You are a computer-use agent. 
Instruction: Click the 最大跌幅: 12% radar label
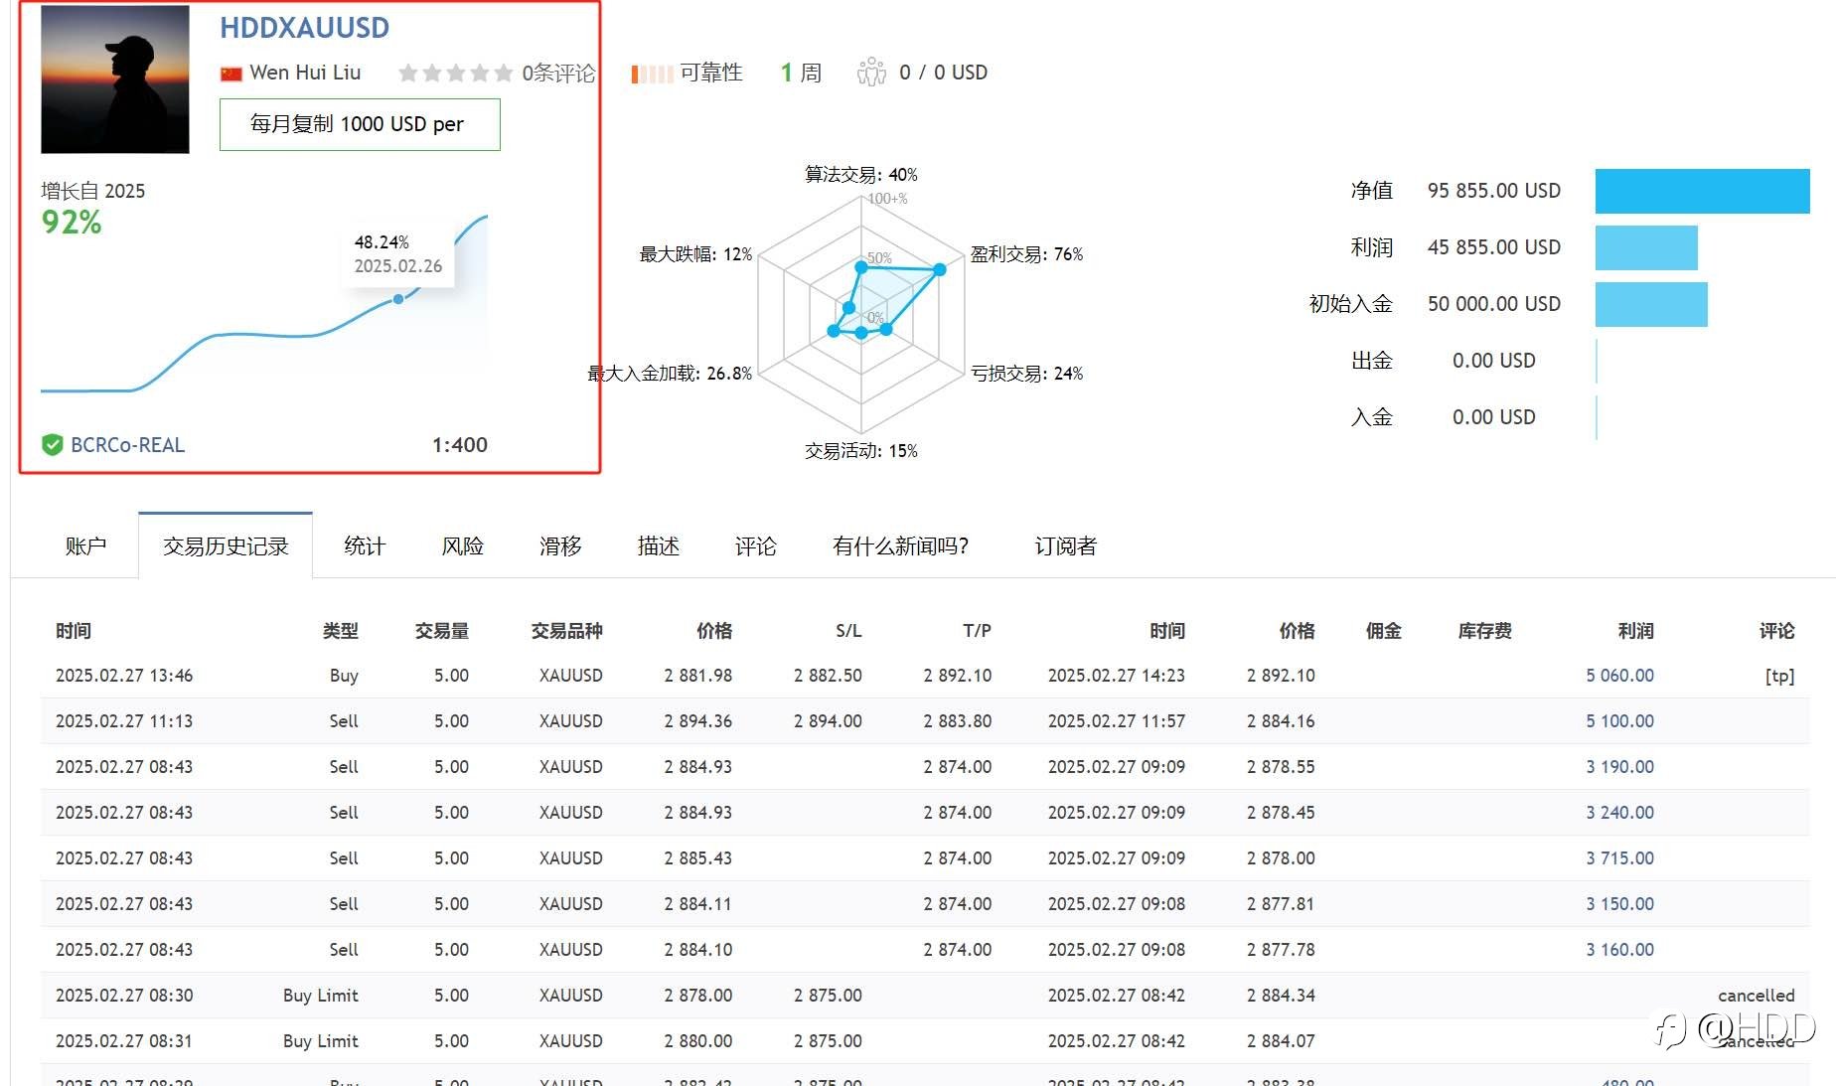(x=695, y=253)
